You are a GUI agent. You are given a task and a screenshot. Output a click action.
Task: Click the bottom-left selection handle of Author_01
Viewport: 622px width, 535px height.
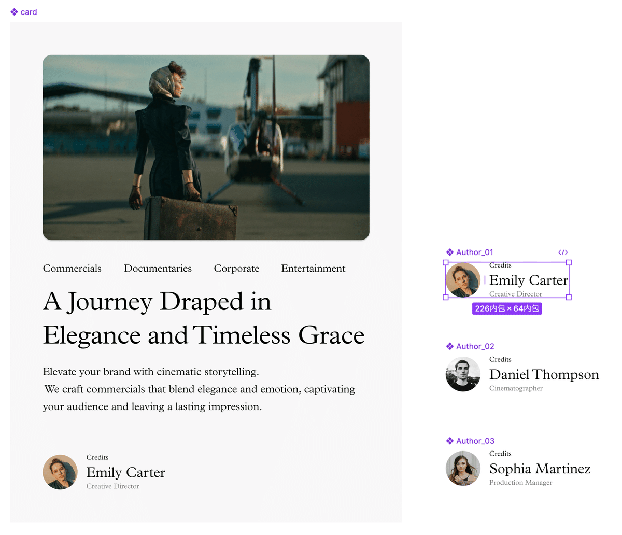pos(446,297)
